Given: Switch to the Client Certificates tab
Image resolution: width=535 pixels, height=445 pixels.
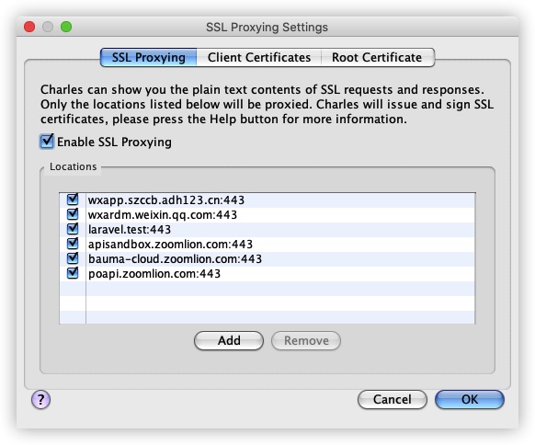Looking at the screenshot, I should 259,57.
